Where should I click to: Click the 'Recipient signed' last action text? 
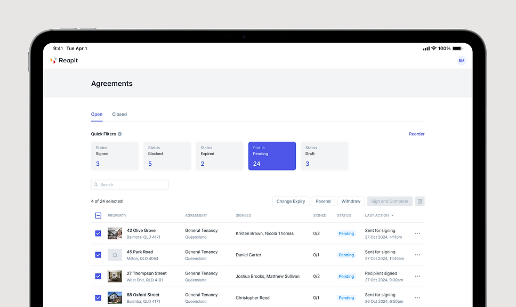coord(381,273)
